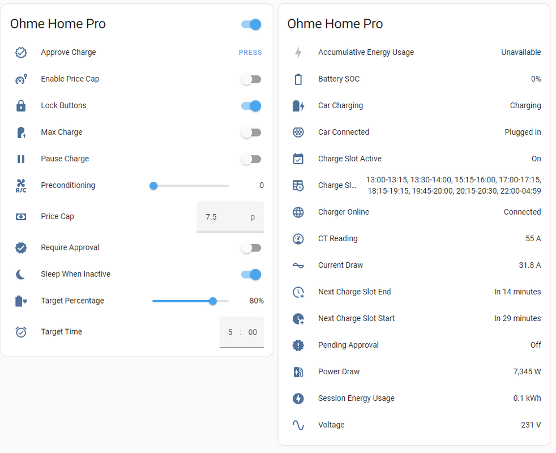
Task: Click the 'In 29 minutes' slot start value
Action: [x=517, y=318]
